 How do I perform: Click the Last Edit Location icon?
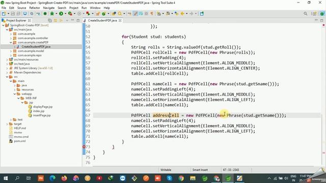177,14
